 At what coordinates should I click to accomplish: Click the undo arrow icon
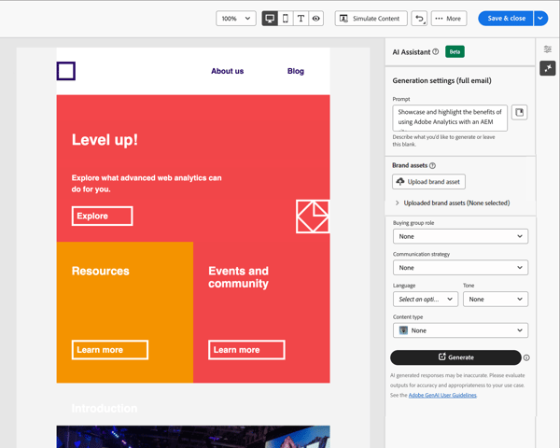(419, 19)
